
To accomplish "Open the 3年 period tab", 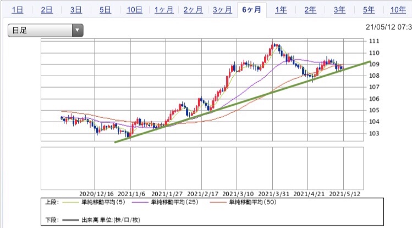I will coord(339,10).
